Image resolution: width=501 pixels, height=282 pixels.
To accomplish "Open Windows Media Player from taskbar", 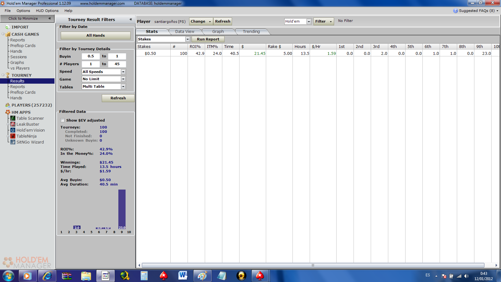I will (28, 276).
